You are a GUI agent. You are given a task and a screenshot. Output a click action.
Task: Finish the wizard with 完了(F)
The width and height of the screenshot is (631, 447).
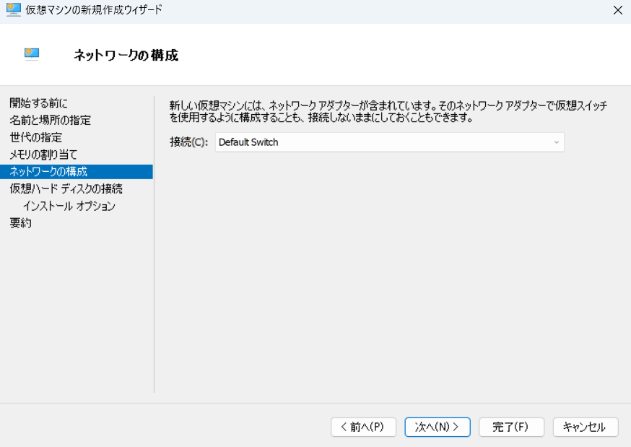511,427
